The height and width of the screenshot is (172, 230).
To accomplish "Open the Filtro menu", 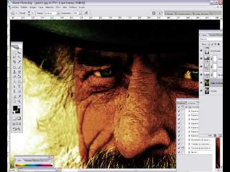I will click(x=58, y=7).
